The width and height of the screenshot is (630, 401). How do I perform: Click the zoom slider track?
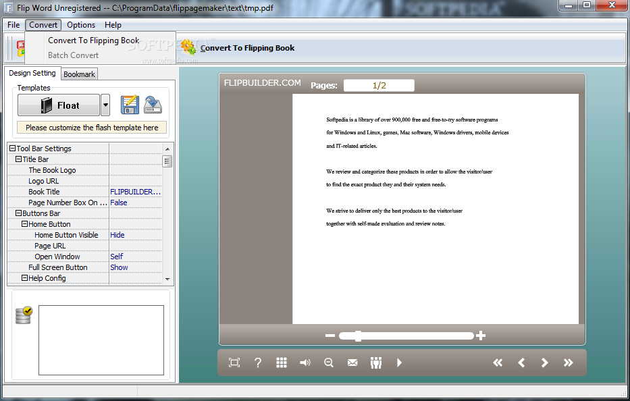[406, 336]
